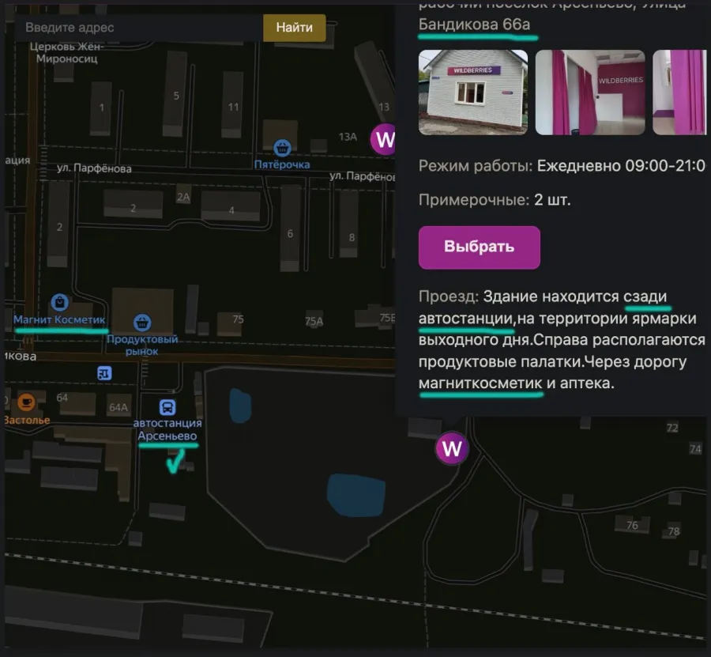
Task: Click building number 76 on map
Action: (632, 526)
